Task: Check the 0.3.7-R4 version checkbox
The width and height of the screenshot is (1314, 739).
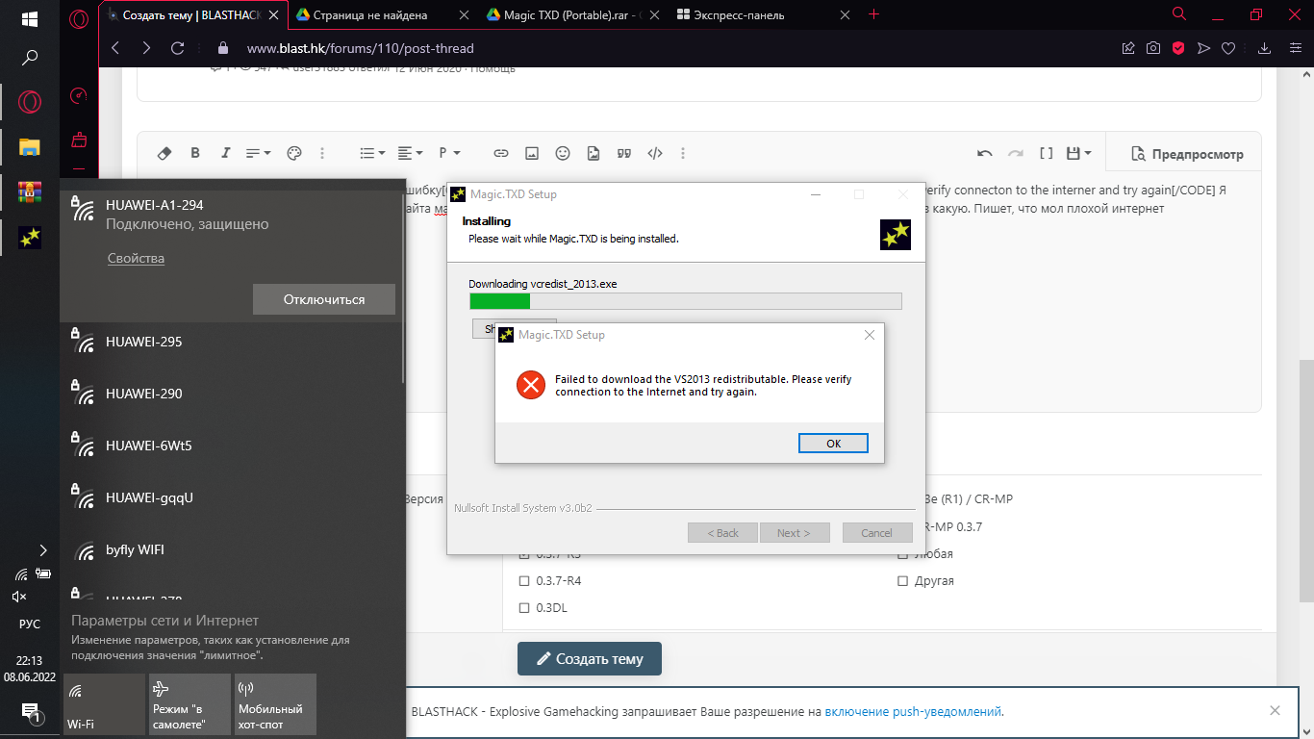Action: coord(524,581)
